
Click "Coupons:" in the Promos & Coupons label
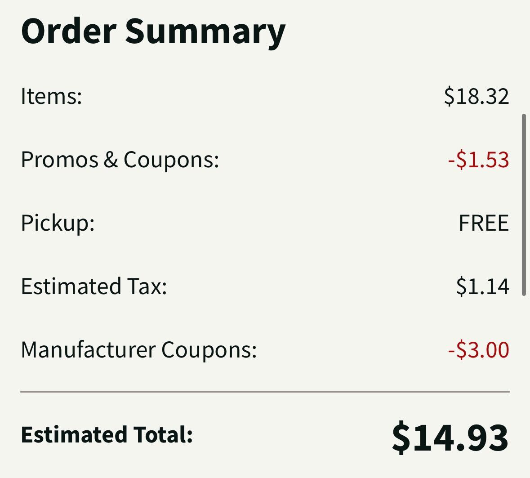[171, 160]
